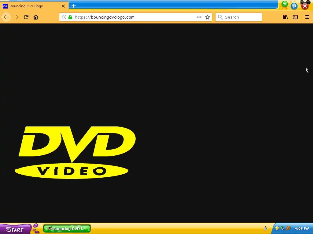Click the orange magnifier tray icon

click(x=288, y=228)
